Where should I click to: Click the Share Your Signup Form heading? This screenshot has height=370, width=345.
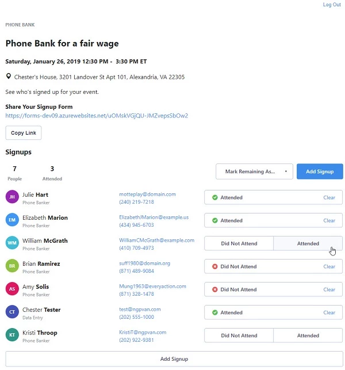click(x=39, y=106)
